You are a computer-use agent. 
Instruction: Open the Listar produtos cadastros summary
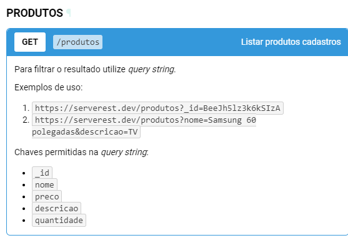(x=291, y=42)
